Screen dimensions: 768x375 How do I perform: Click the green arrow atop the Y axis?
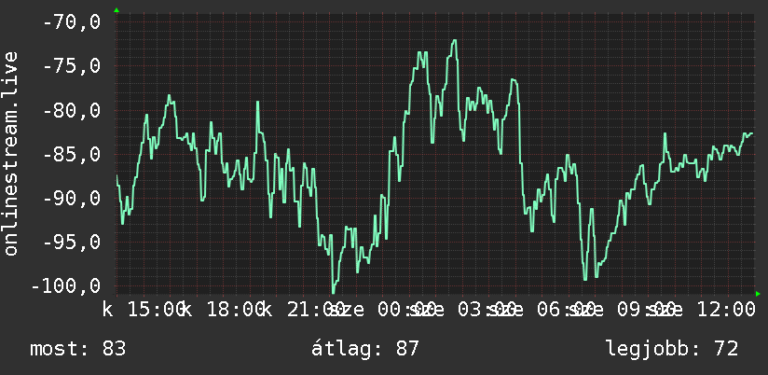point(117,10)
